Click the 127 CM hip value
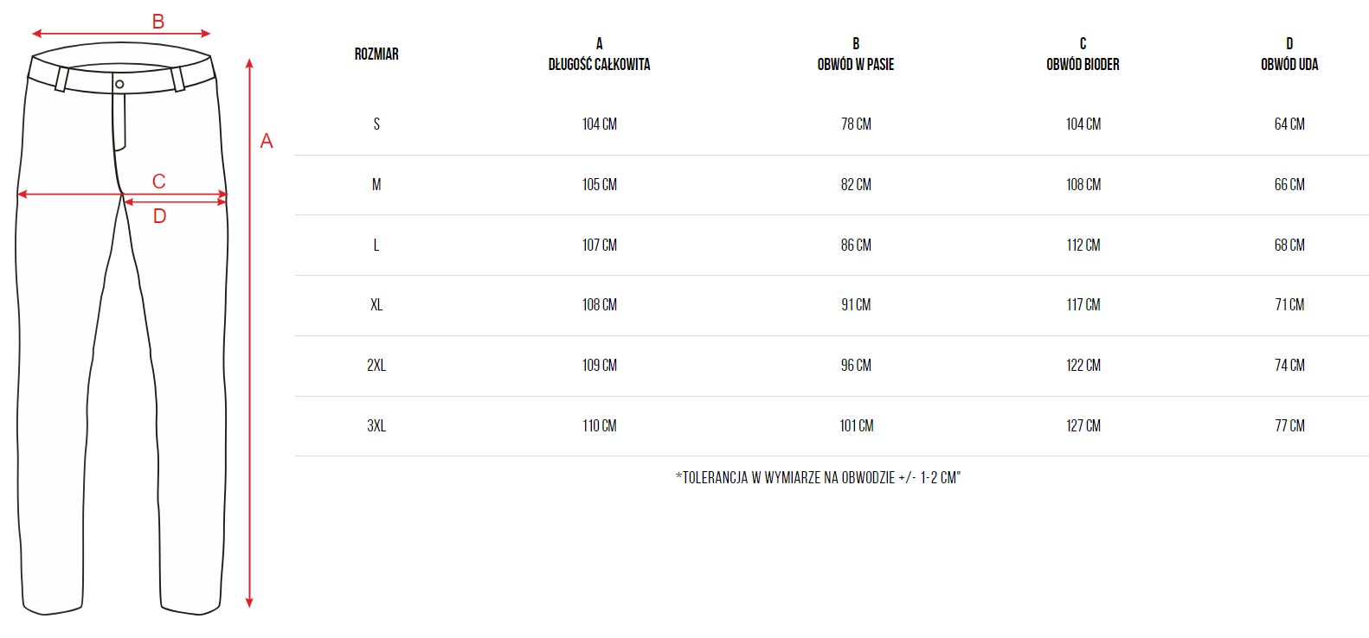Image resolution: width=1369 pixels, height=638 pixels. point(1083,425)
